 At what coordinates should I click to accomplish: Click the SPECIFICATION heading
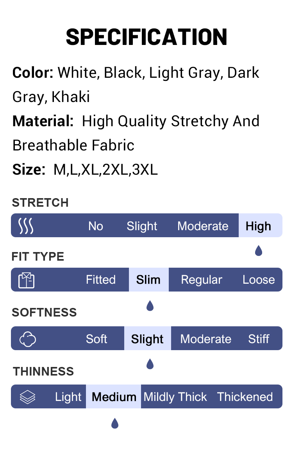coord(146,38)
